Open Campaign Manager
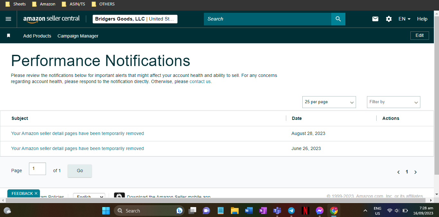The image size is (439, 217). pyautogui.click(x=78, y=36)
